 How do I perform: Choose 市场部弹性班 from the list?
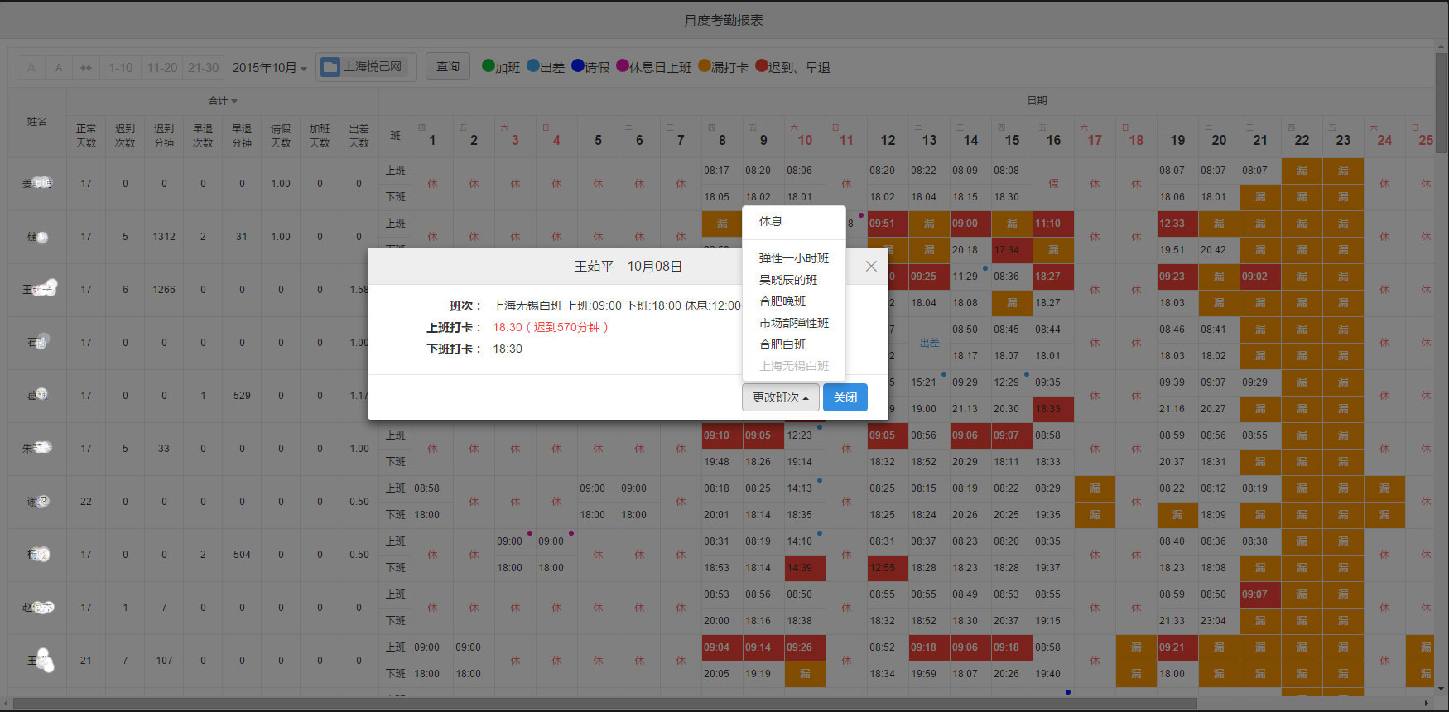793,323
